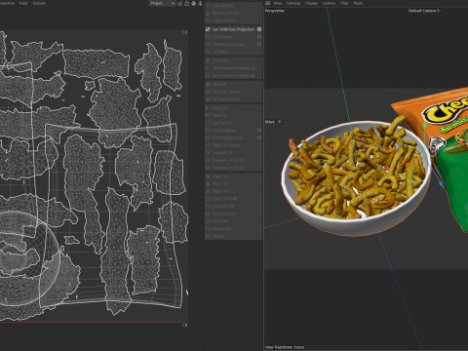Open UV Straighten options gear
Image resolution: width=468 pixels, height=351 pixels.
pyautogui.click(x=259, y=130)
